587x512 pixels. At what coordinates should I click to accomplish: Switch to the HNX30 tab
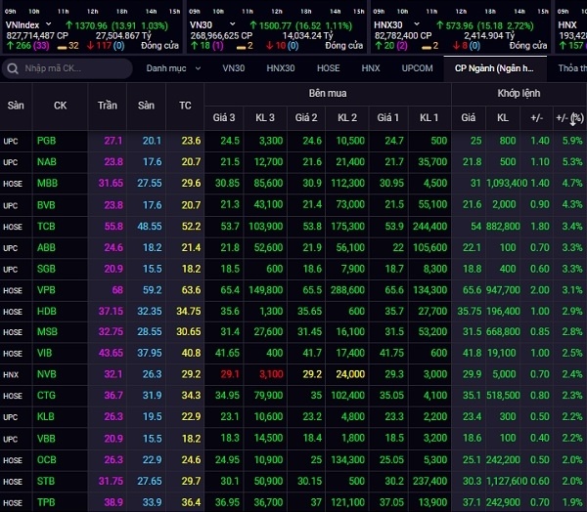(x=281, y=68)
